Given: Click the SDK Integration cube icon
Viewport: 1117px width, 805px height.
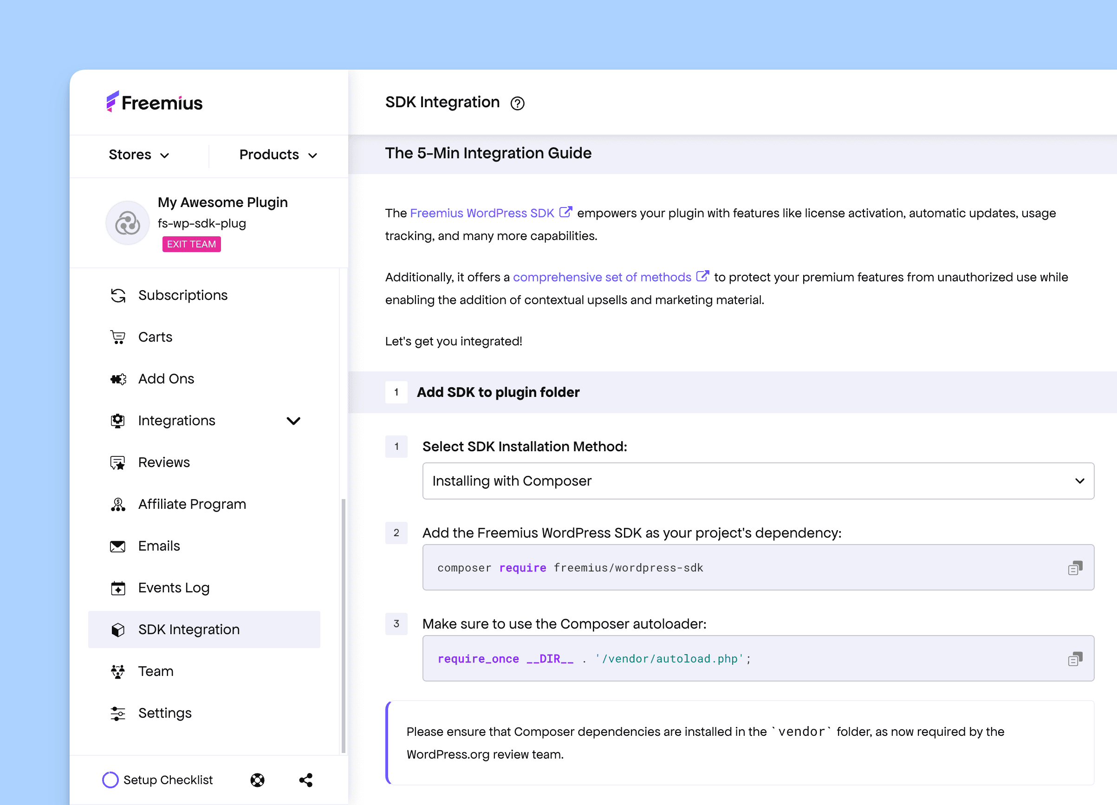Looking at the screenshot, I should [118, 630].
